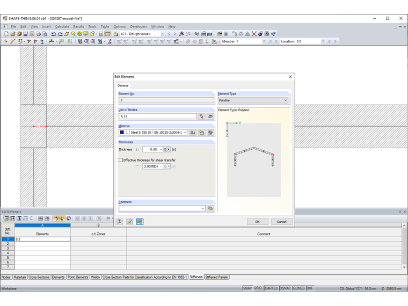
Task: Toggle OSNAP in status bar
Action: 285,288
